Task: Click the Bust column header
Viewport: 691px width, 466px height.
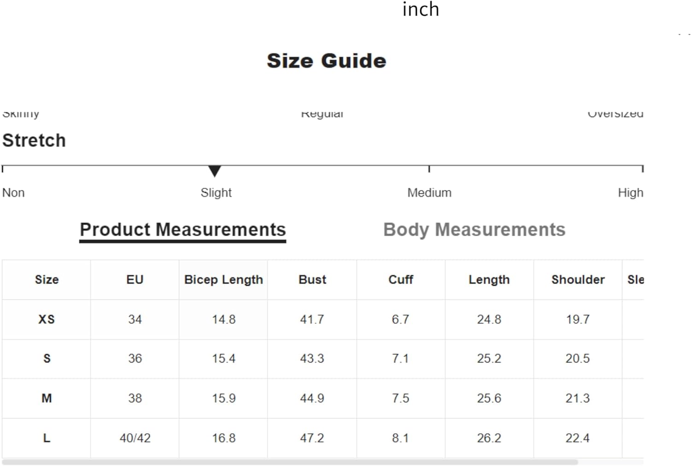Action: pyautogui.click(x=312, y=280)
